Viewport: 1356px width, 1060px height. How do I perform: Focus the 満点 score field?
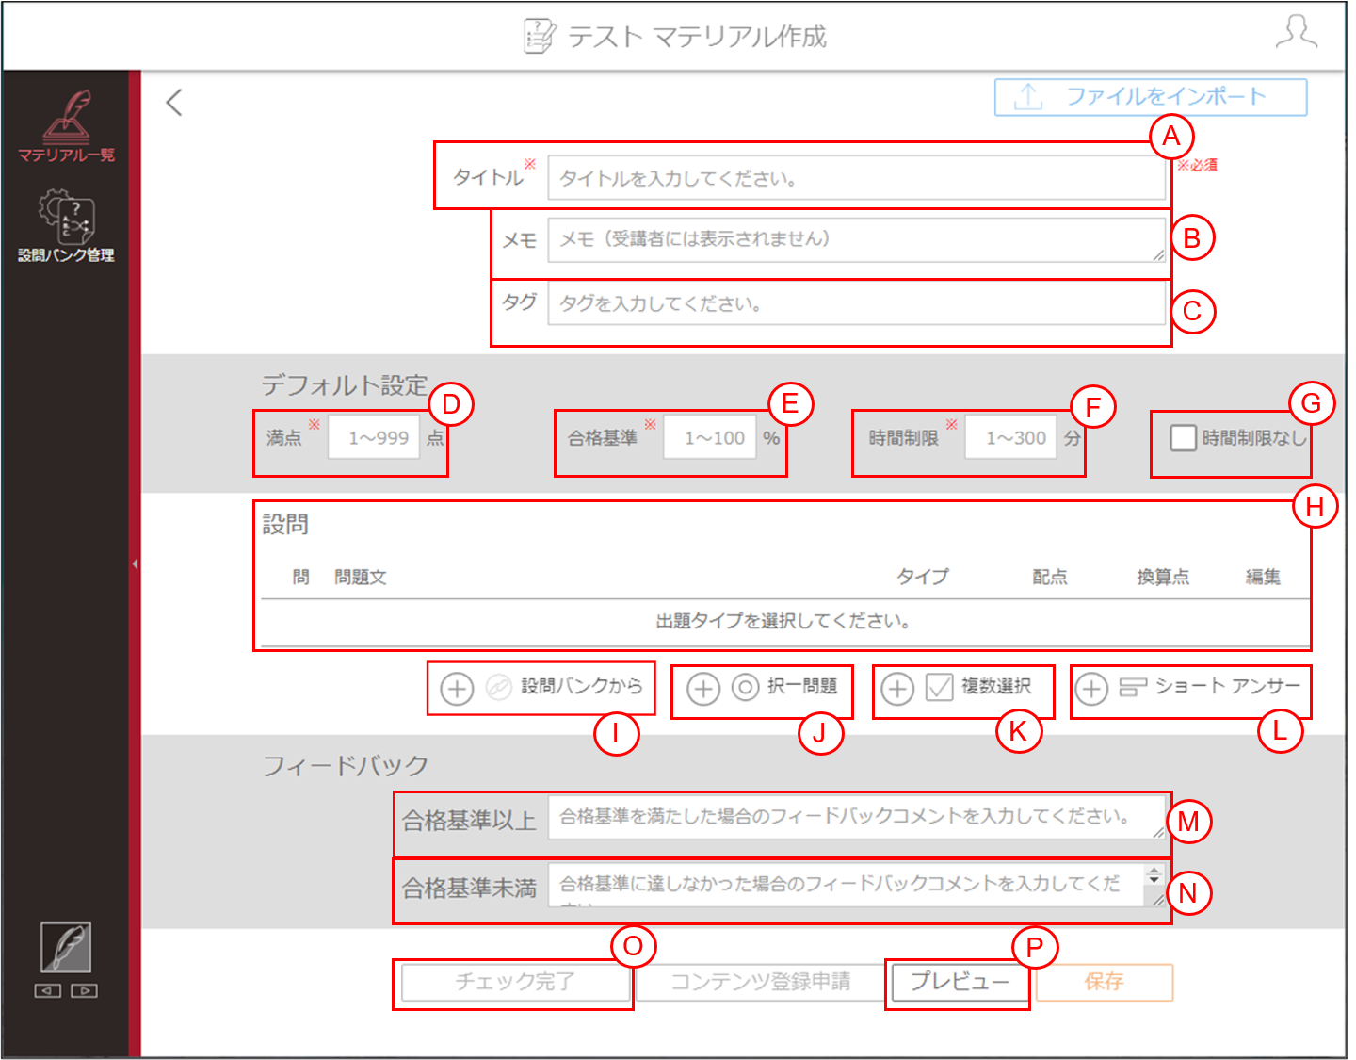click(374, 438)
